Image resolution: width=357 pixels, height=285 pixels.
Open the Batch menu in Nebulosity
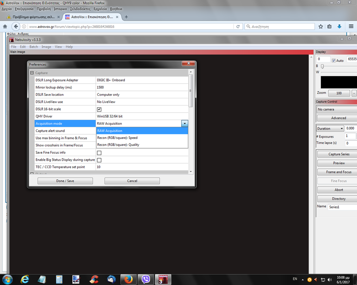[34, 47]
